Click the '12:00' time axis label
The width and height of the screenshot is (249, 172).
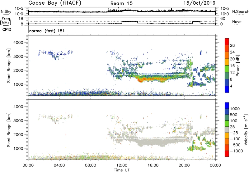click(x=122, y=165)
